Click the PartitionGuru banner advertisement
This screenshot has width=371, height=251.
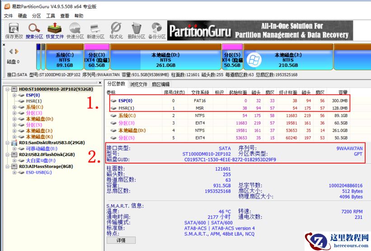260,31
